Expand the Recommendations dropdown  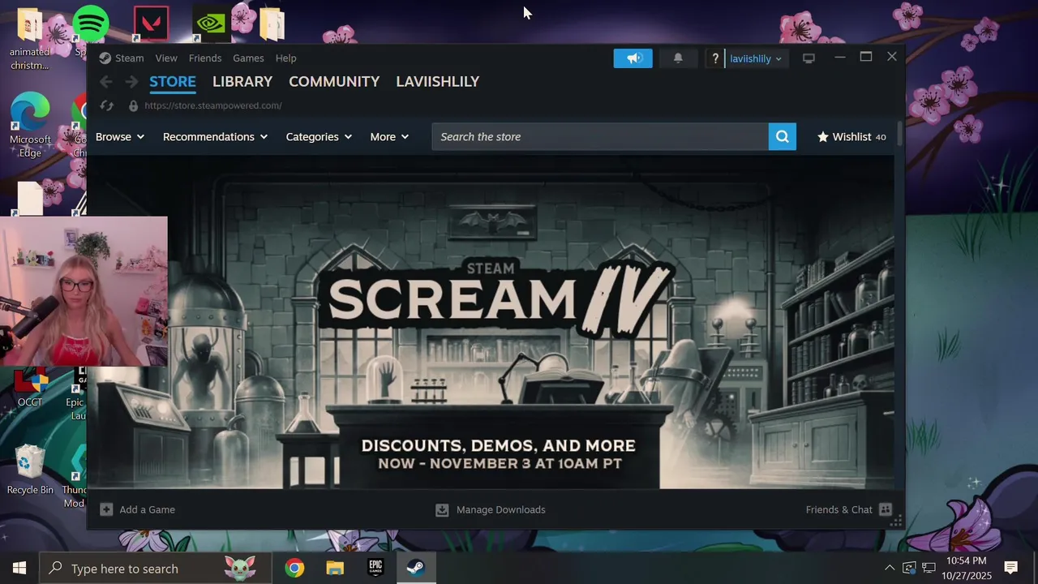(x=215, y=137)
